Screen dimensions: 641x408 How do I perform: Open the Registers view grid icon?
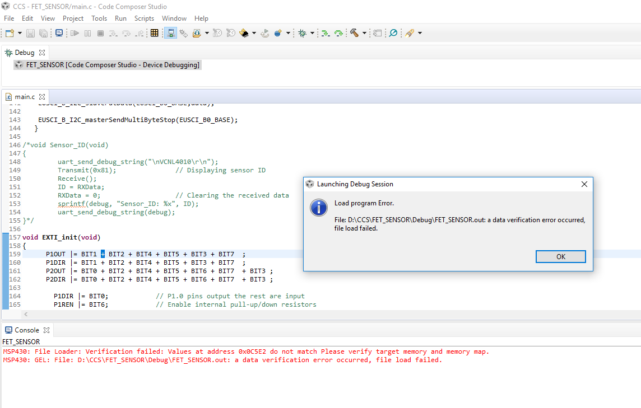(x=155, y=32)
